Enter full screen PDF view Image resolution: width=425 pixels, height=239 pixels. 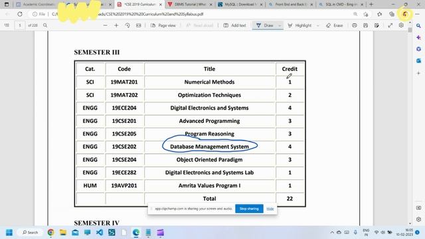(390, 25)
